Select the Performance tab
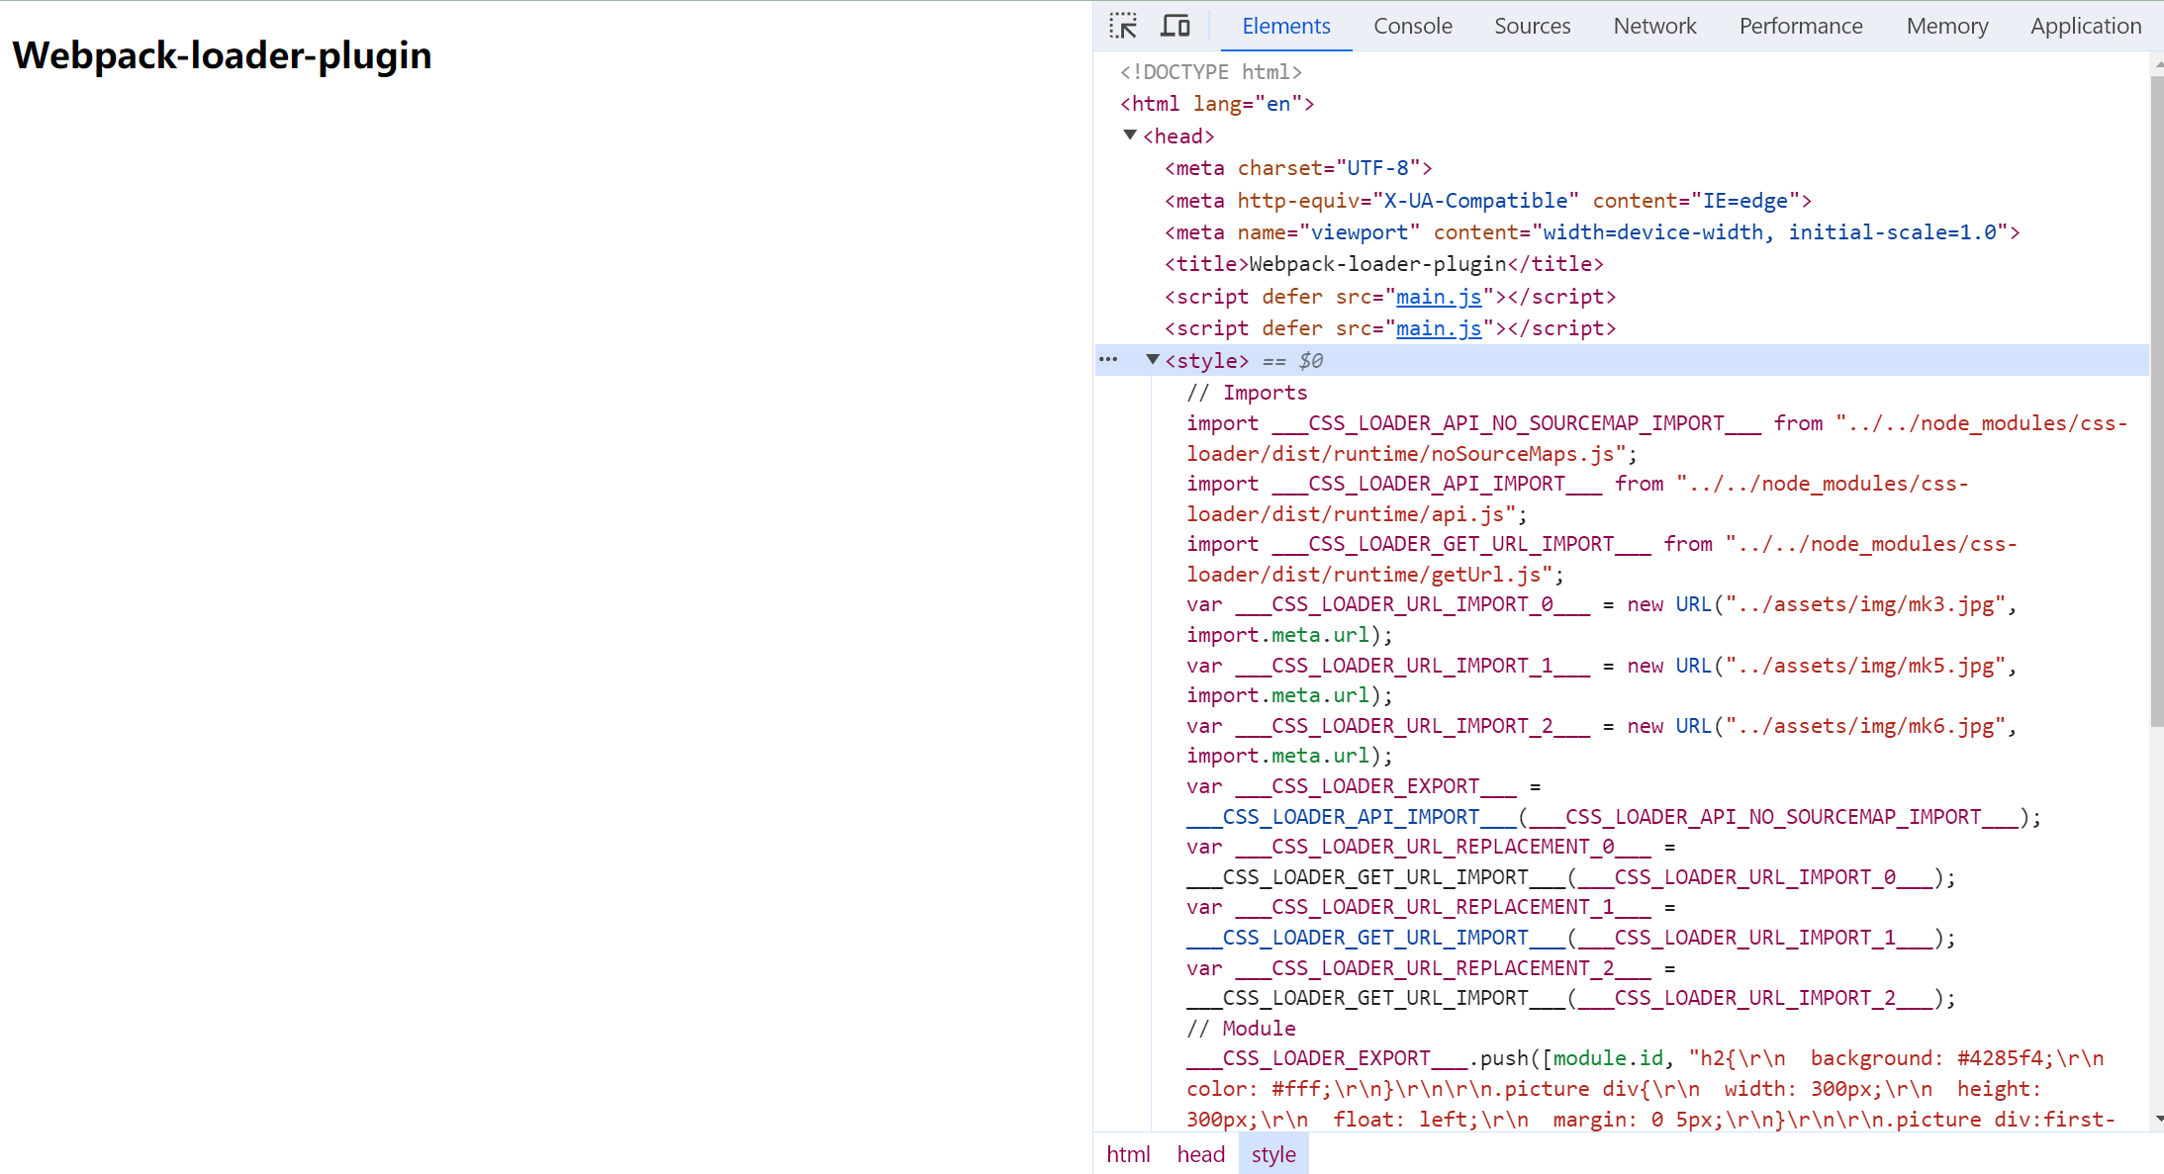 coord(1801,26)
